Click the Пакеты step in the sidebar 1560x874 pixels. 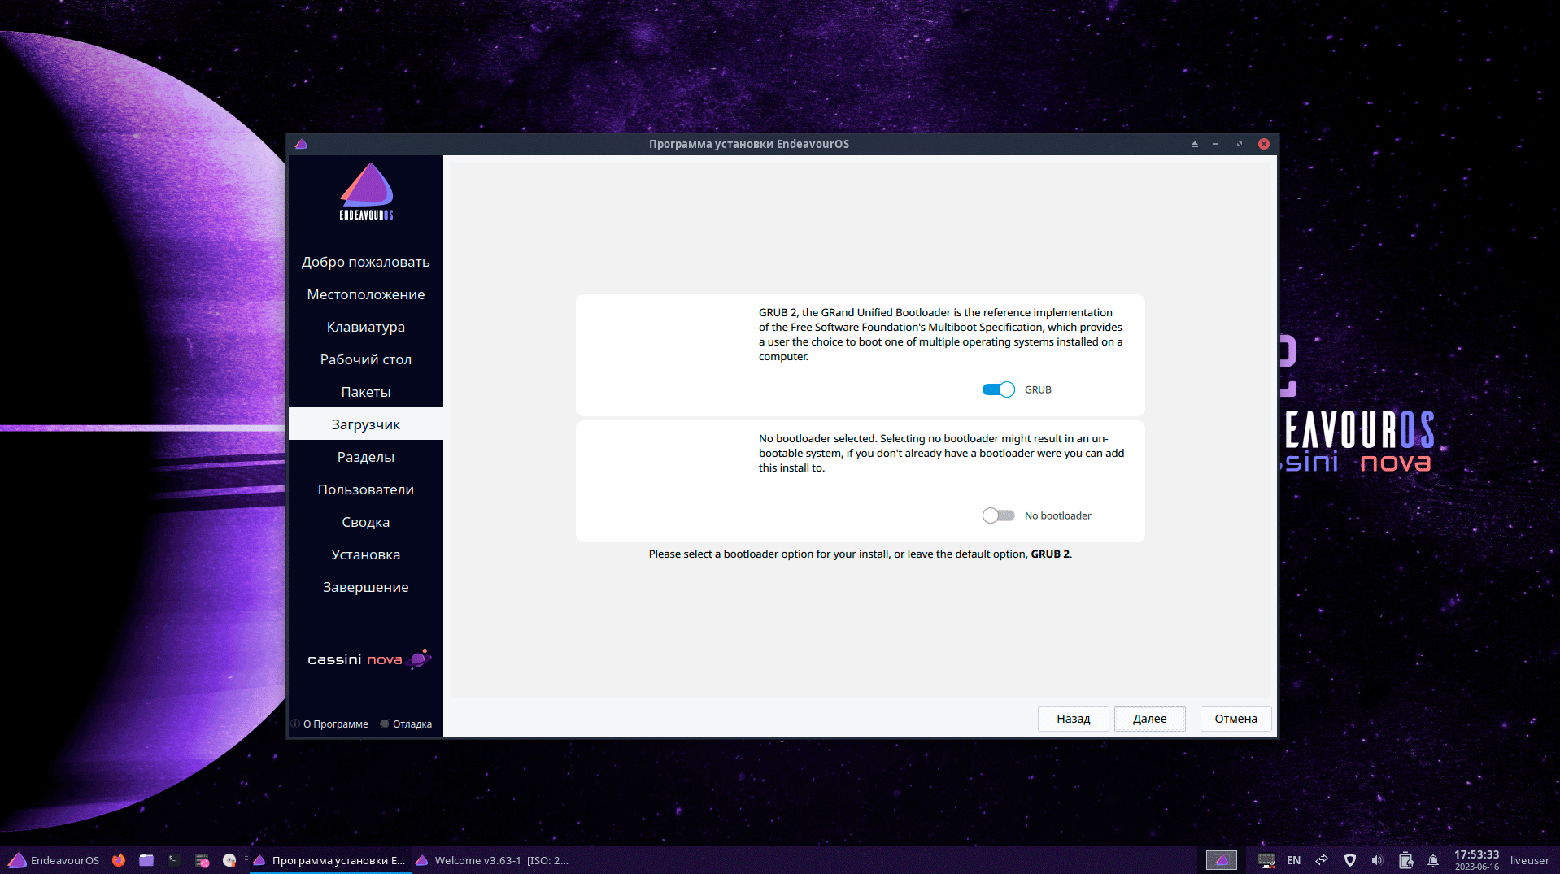(x=366, y=392)
